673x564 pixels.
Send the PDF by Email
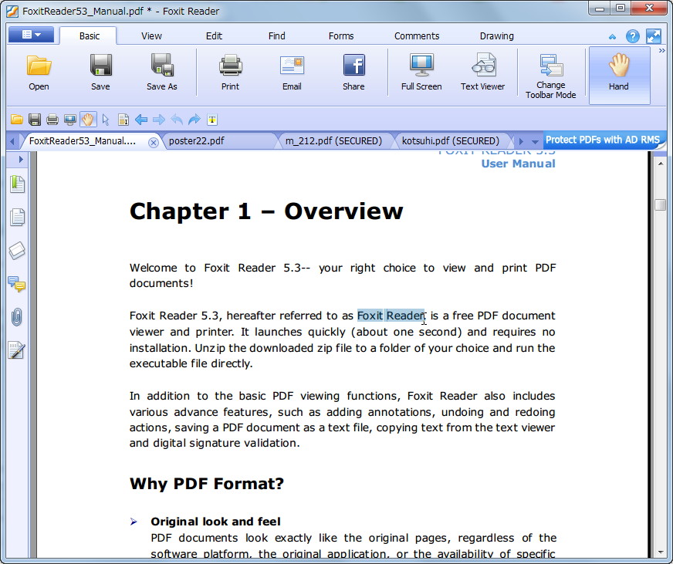[292, 73]
